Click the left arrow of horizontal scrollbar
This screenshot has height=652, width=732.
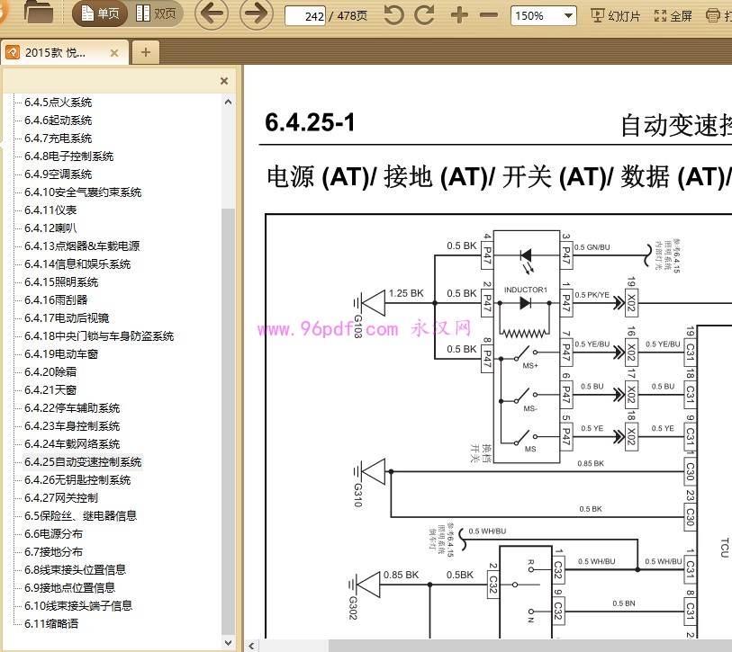pos(251,646)
